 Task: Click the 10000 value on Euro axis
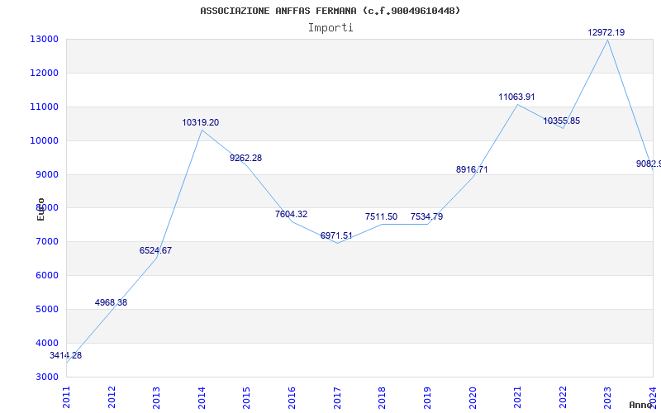[44, 140]
